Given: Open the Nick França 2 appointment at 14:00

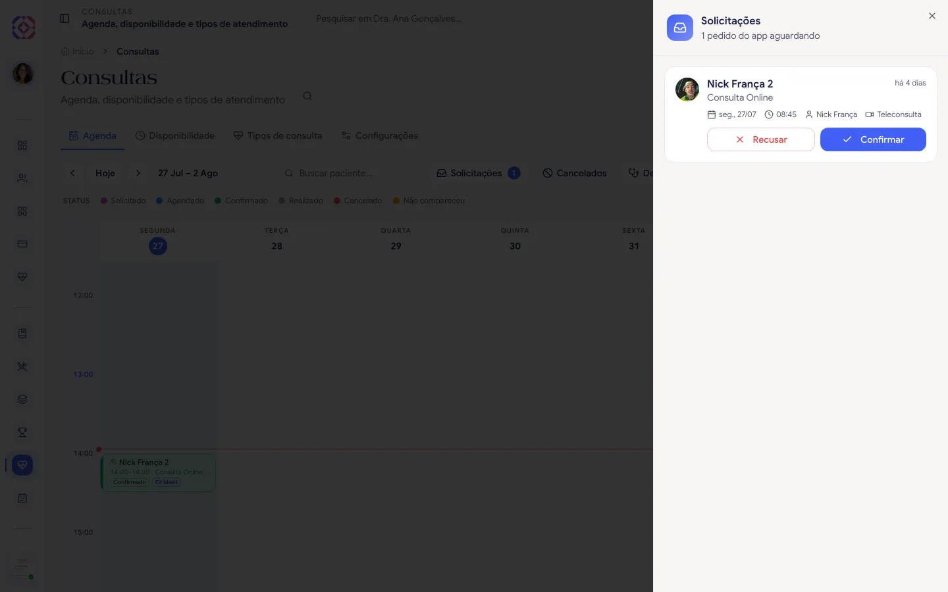Looking at the screenshot, I should pyautogui.click(x=158, y=472).
